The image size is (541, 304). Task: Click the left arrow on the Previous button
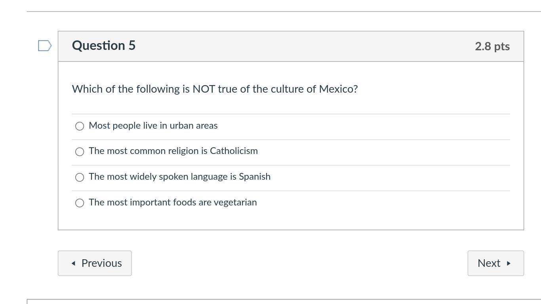[73, 263]
